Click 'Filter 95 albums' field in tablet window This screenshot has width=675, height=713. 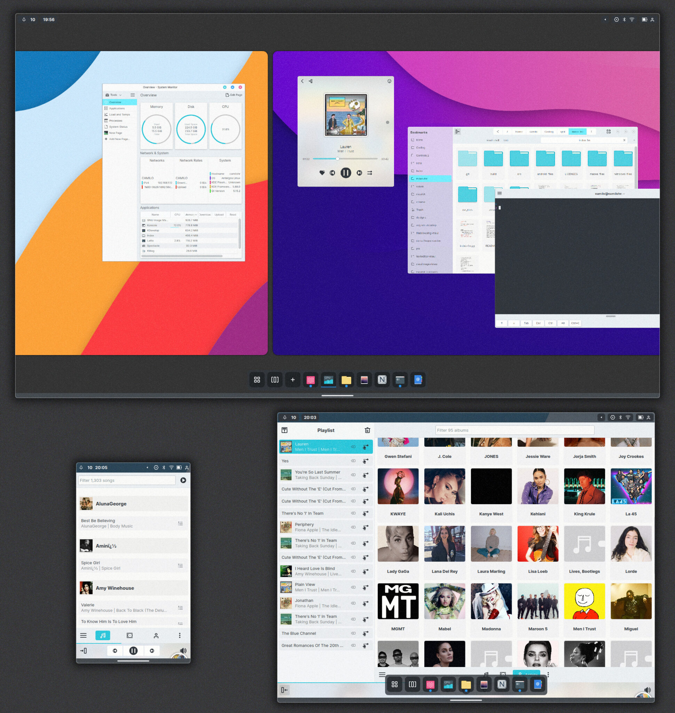pos(515,430)
